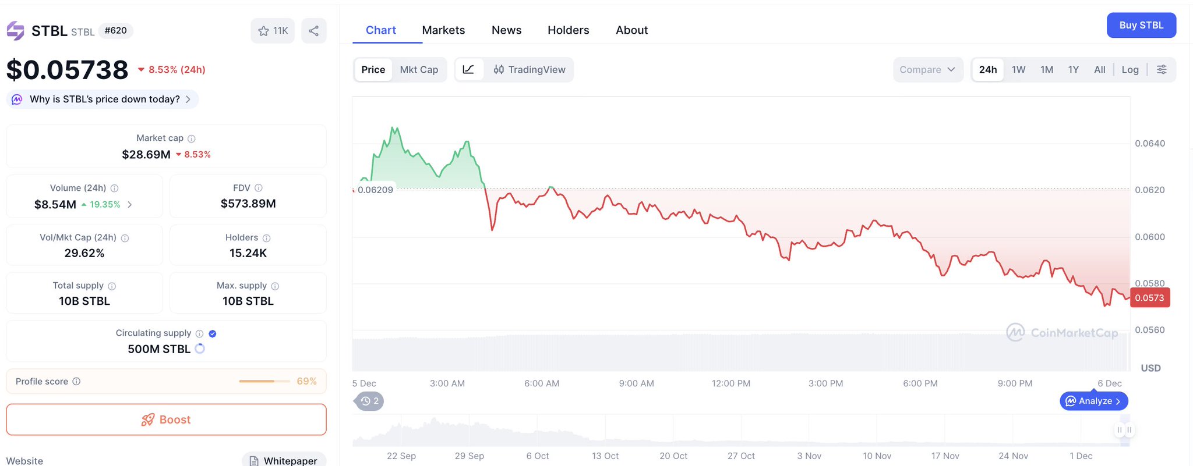This screenshot has height=466, width=1193.
Task: Select the 1W time range
Action: [x=1018, y=70]
